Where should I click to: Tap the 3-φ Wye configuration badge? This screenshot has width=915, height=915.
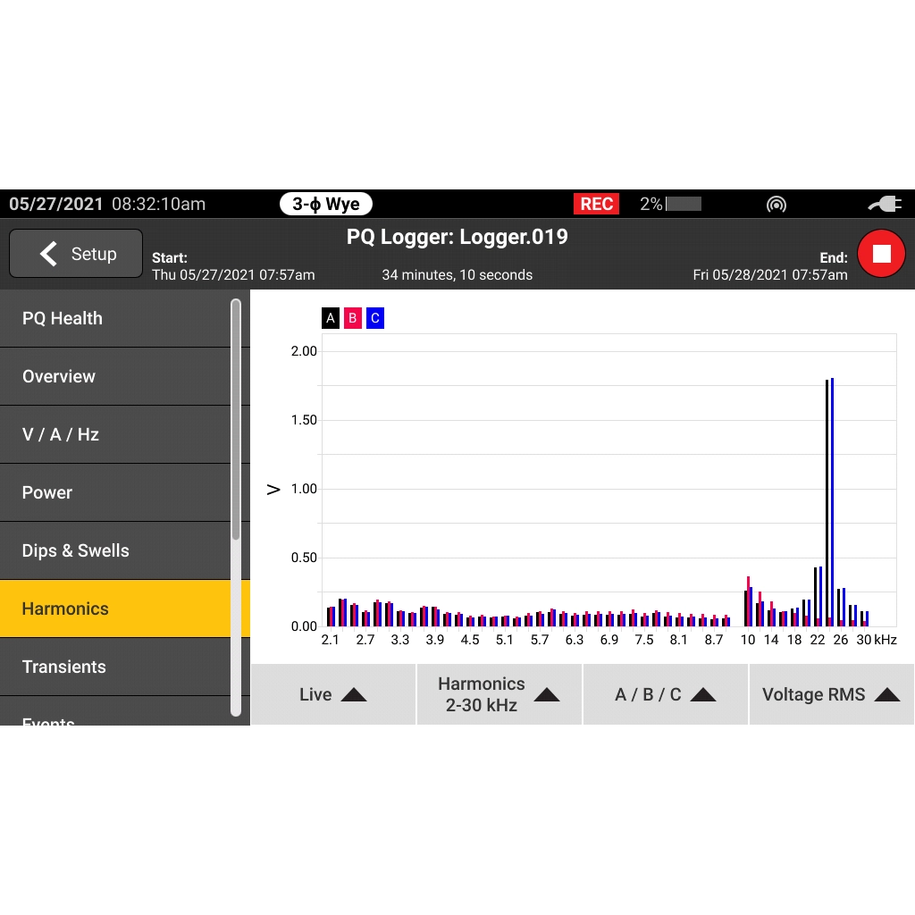pyautogui.click(x=325, y=204)
